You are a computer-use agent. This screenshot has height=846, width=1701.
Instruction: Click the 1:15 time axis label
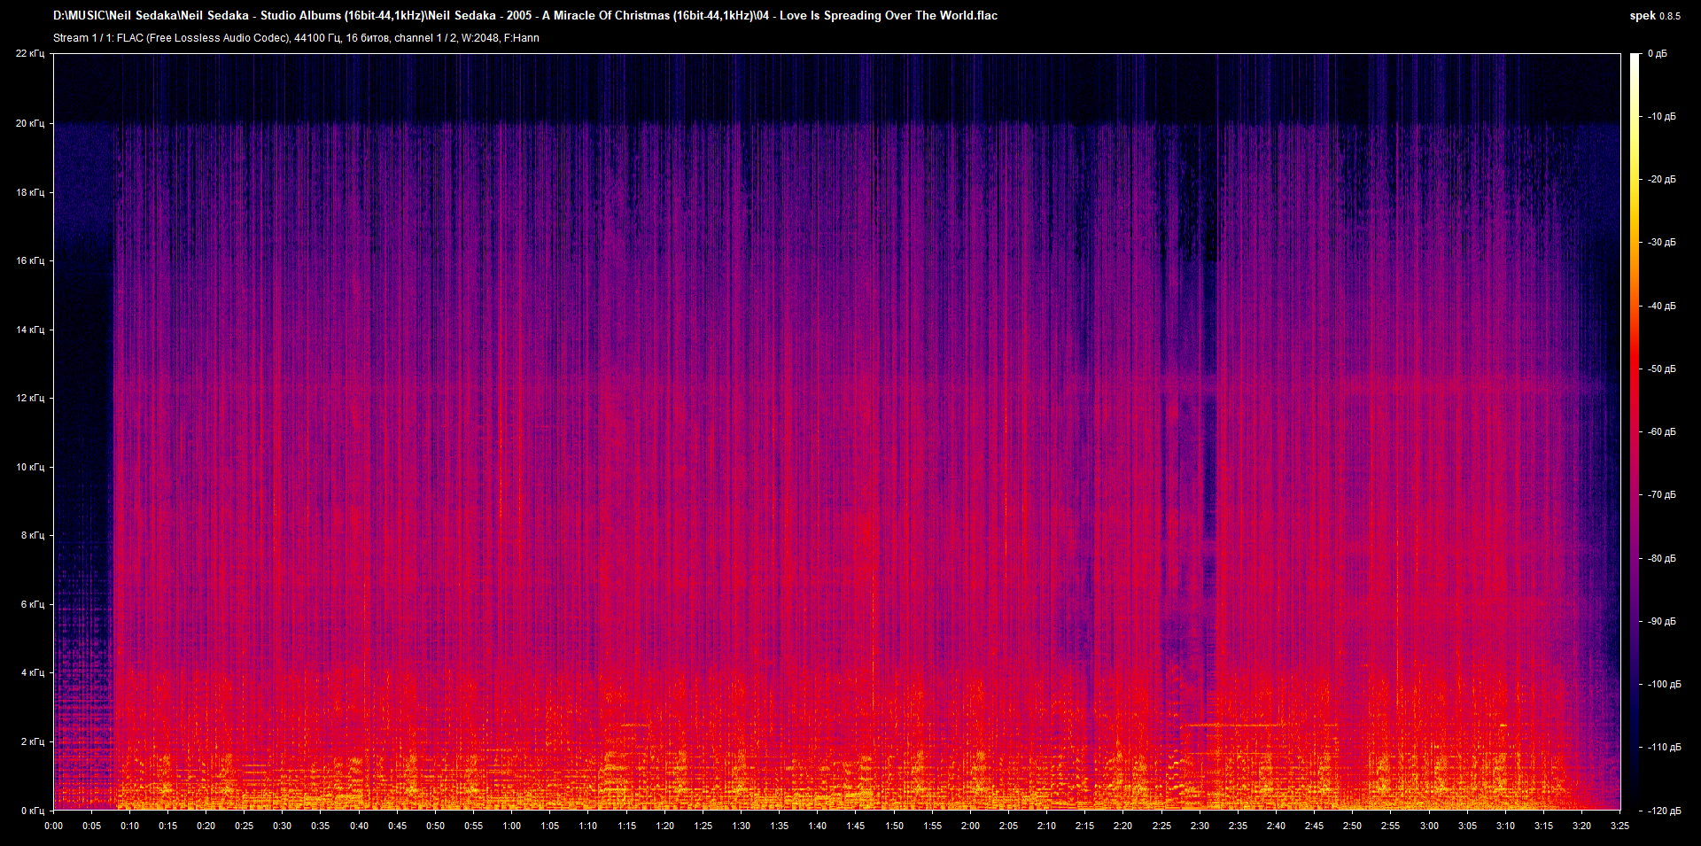coord(626,826)
